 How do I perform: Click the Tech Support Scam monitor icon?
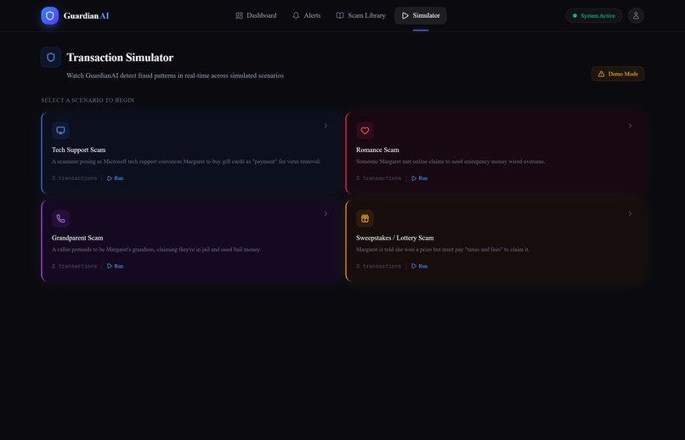tap(60, 130)
